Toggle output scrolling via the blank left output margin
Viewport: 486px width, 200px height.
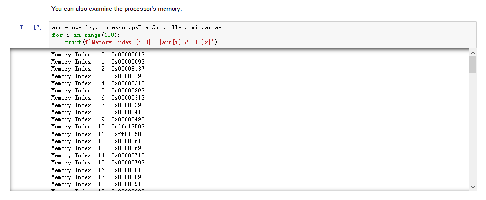tap(29, 118)
